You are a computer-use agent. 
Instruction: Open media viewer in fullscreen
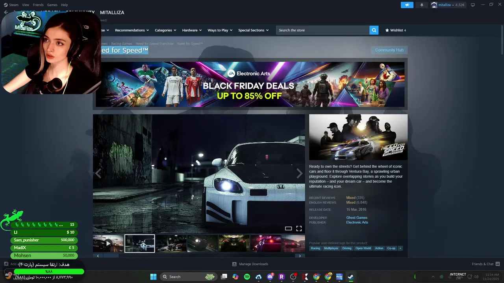click(x=299, y=228)
